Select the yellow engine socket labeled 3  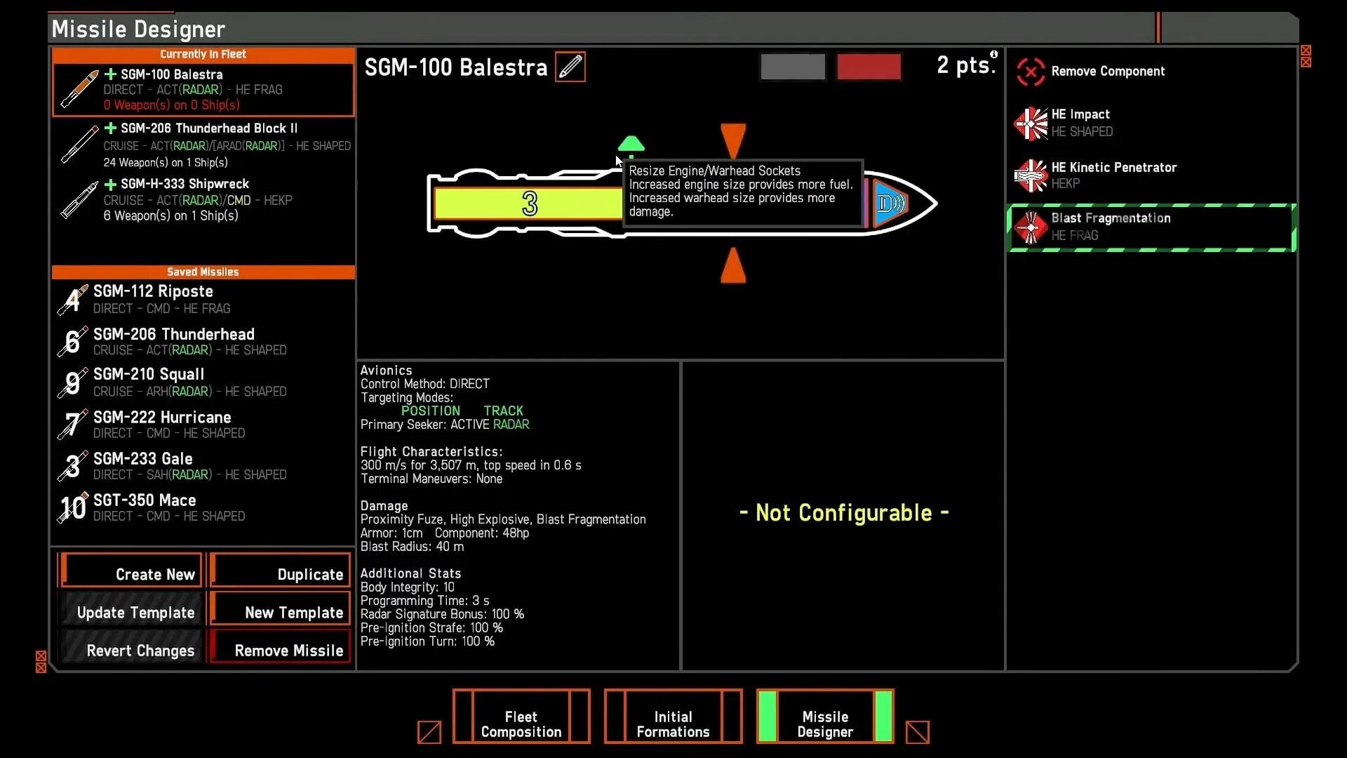pos(528,204)
